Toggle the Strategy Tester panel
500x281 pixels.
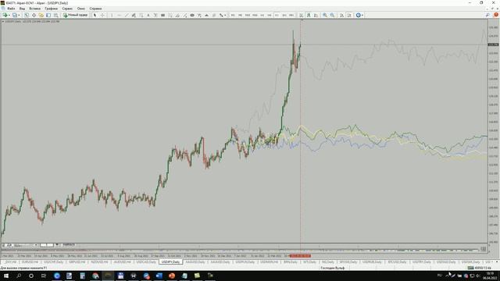[x=55, y=15]
